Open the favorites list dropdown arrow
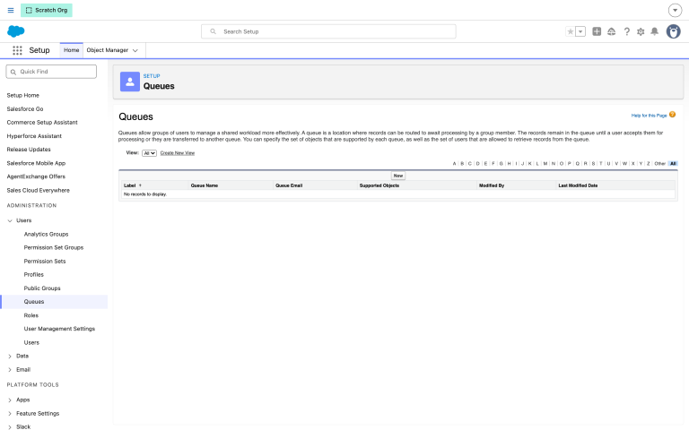The height and width of the screenshot is (430, 689). pos(580,31)
